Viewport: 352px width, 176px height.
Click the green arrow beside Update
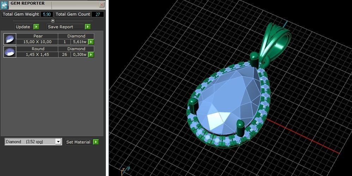[36, 27]
